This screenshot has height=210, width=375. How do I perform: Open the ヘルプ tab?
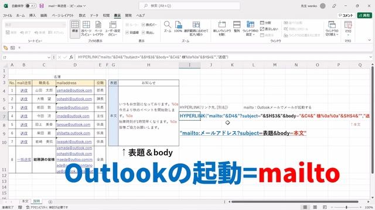[141, 16]
